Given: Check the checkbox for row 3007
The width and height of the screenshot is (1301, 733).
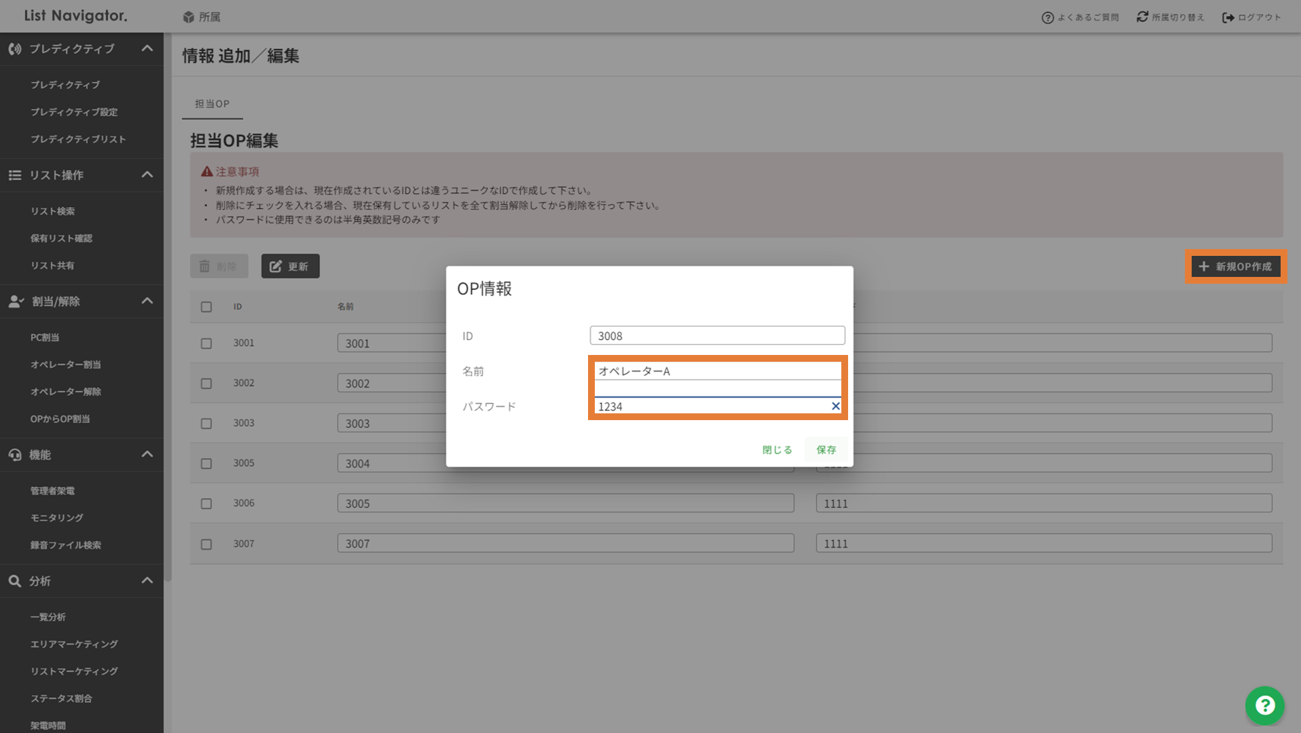Looking at the screenshot, I should 206,544.
